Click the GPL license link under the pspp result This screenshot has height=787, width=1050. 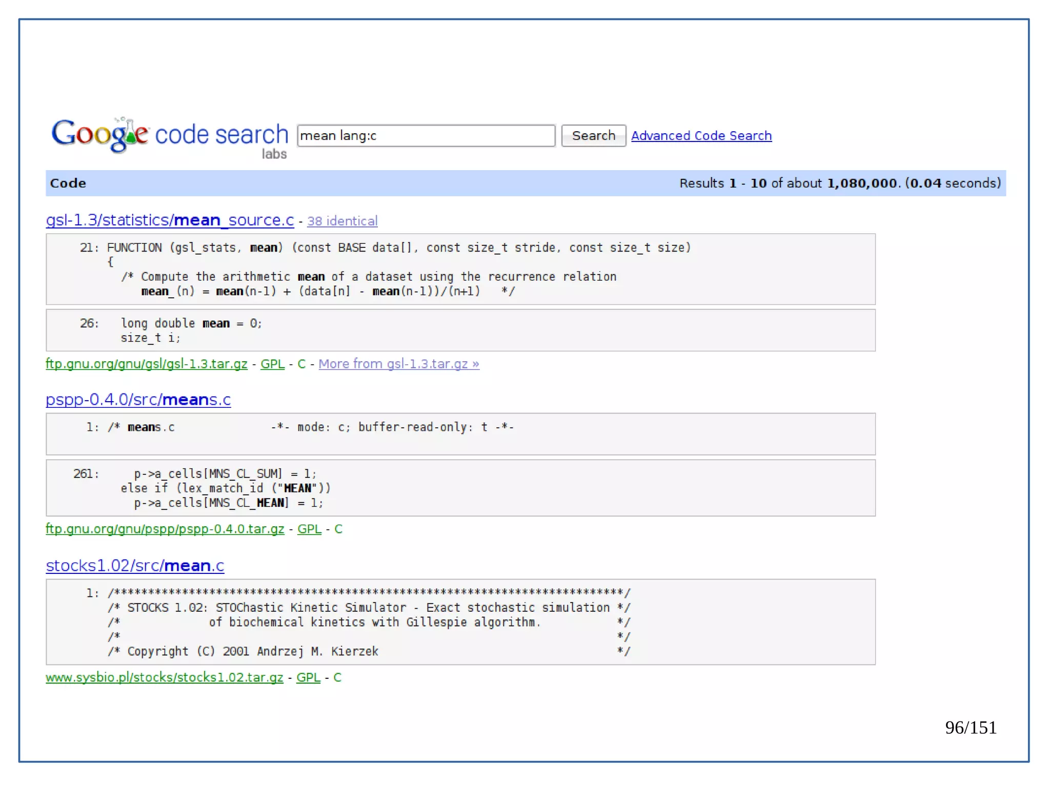click(309, 529)
